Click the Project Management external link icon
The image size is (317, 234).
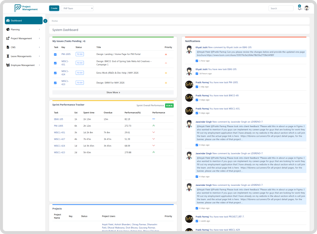8,38
